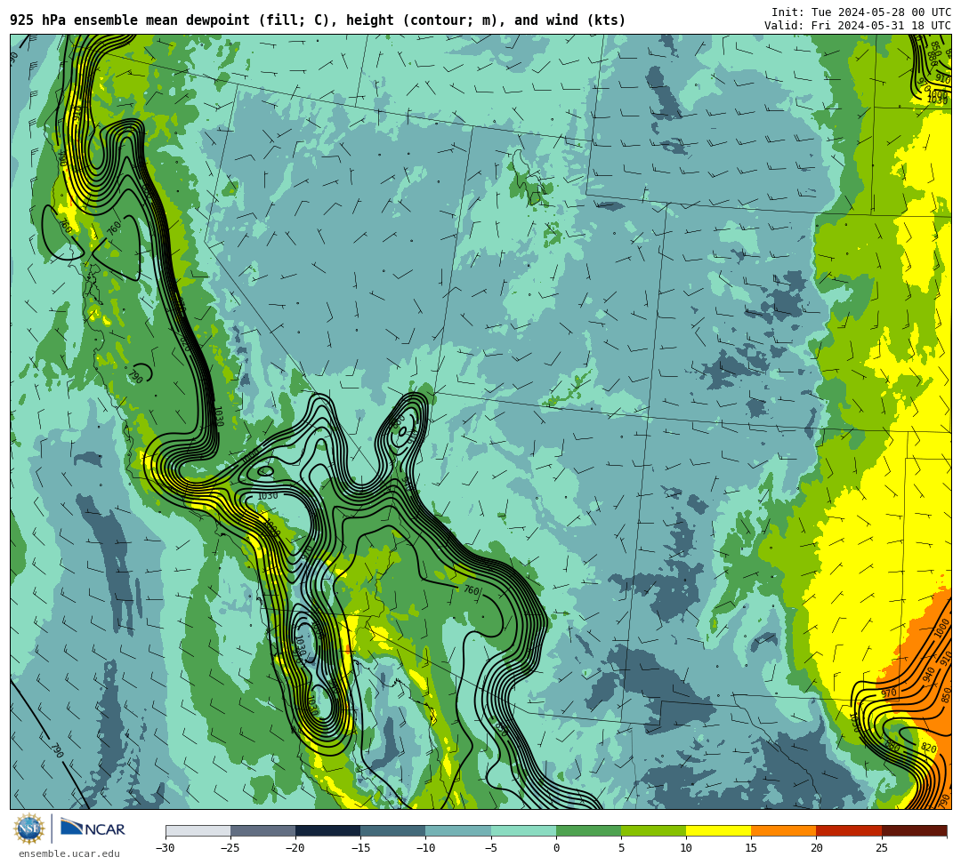Click the NSF logo
The height and width of the screenshot is (865, 961).
click(x=29, y=829)
